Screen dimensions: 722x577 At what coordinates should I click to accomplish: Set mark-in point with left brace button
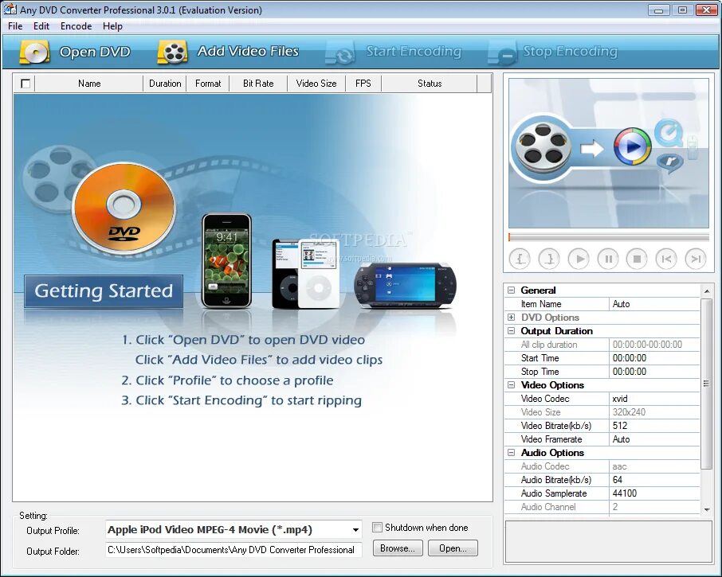520,259
